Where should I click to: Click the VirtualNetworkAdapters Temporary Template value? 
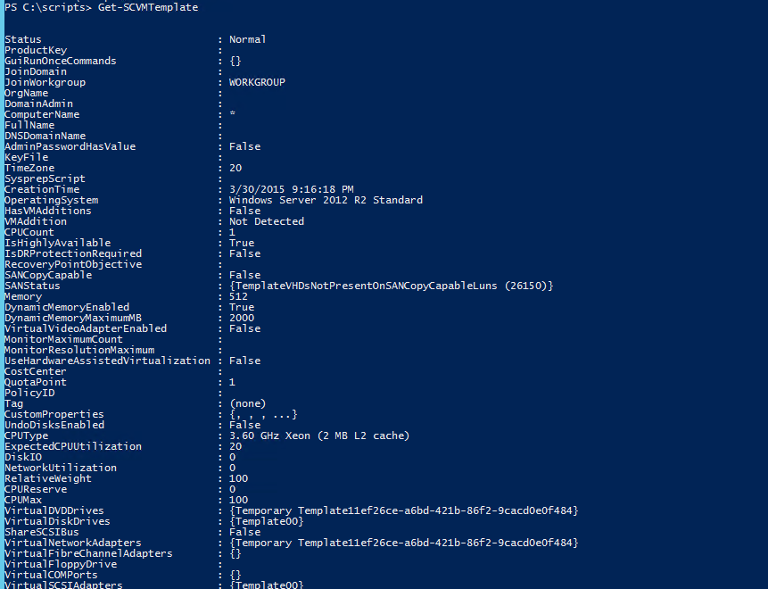(403, 543)
